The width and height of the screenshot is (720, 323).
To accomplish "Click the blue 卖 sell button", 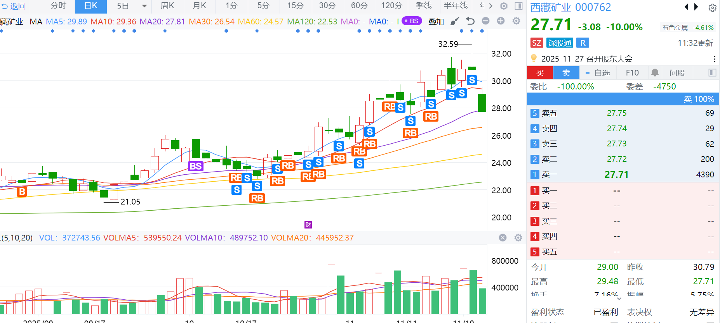I will pos(567,73).
